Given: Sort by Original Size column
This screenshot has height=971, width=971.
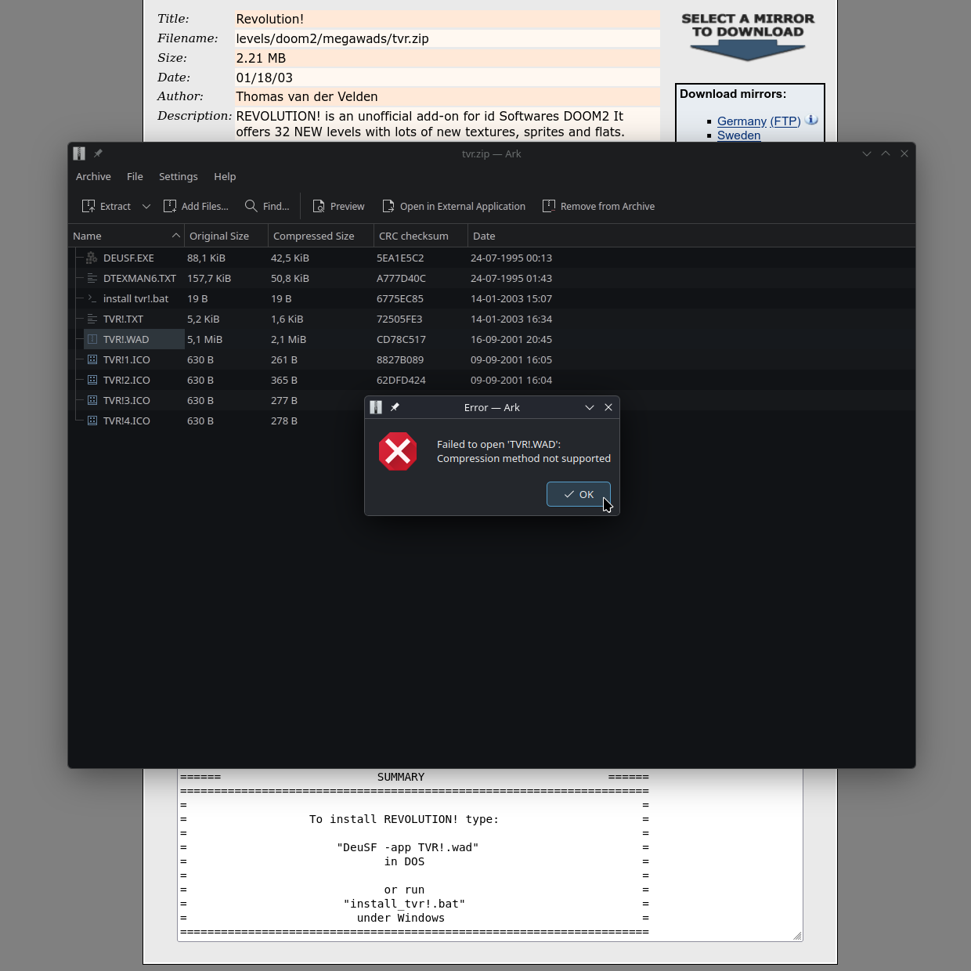Looking at the screenshot, I should 226,236.
